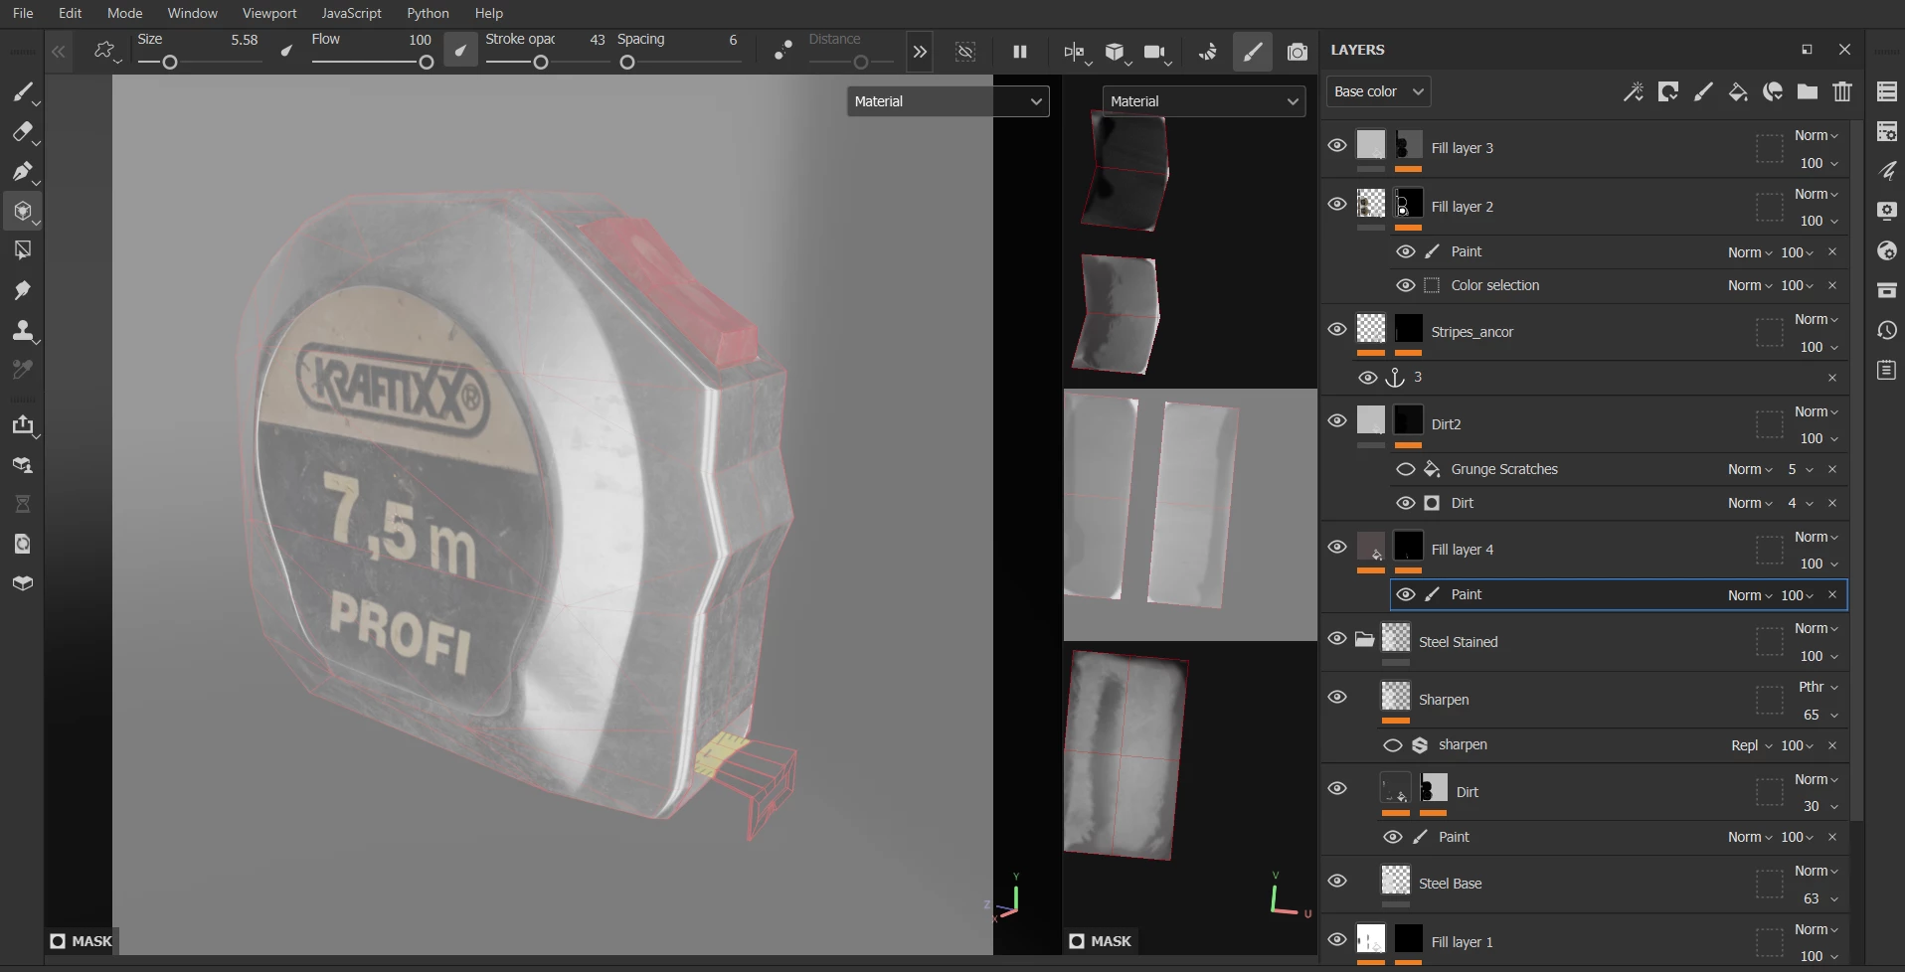Add a paint layer with brush icon
The width and height of the screenshot is (1905, 972).
click(x=1703, y=92)
